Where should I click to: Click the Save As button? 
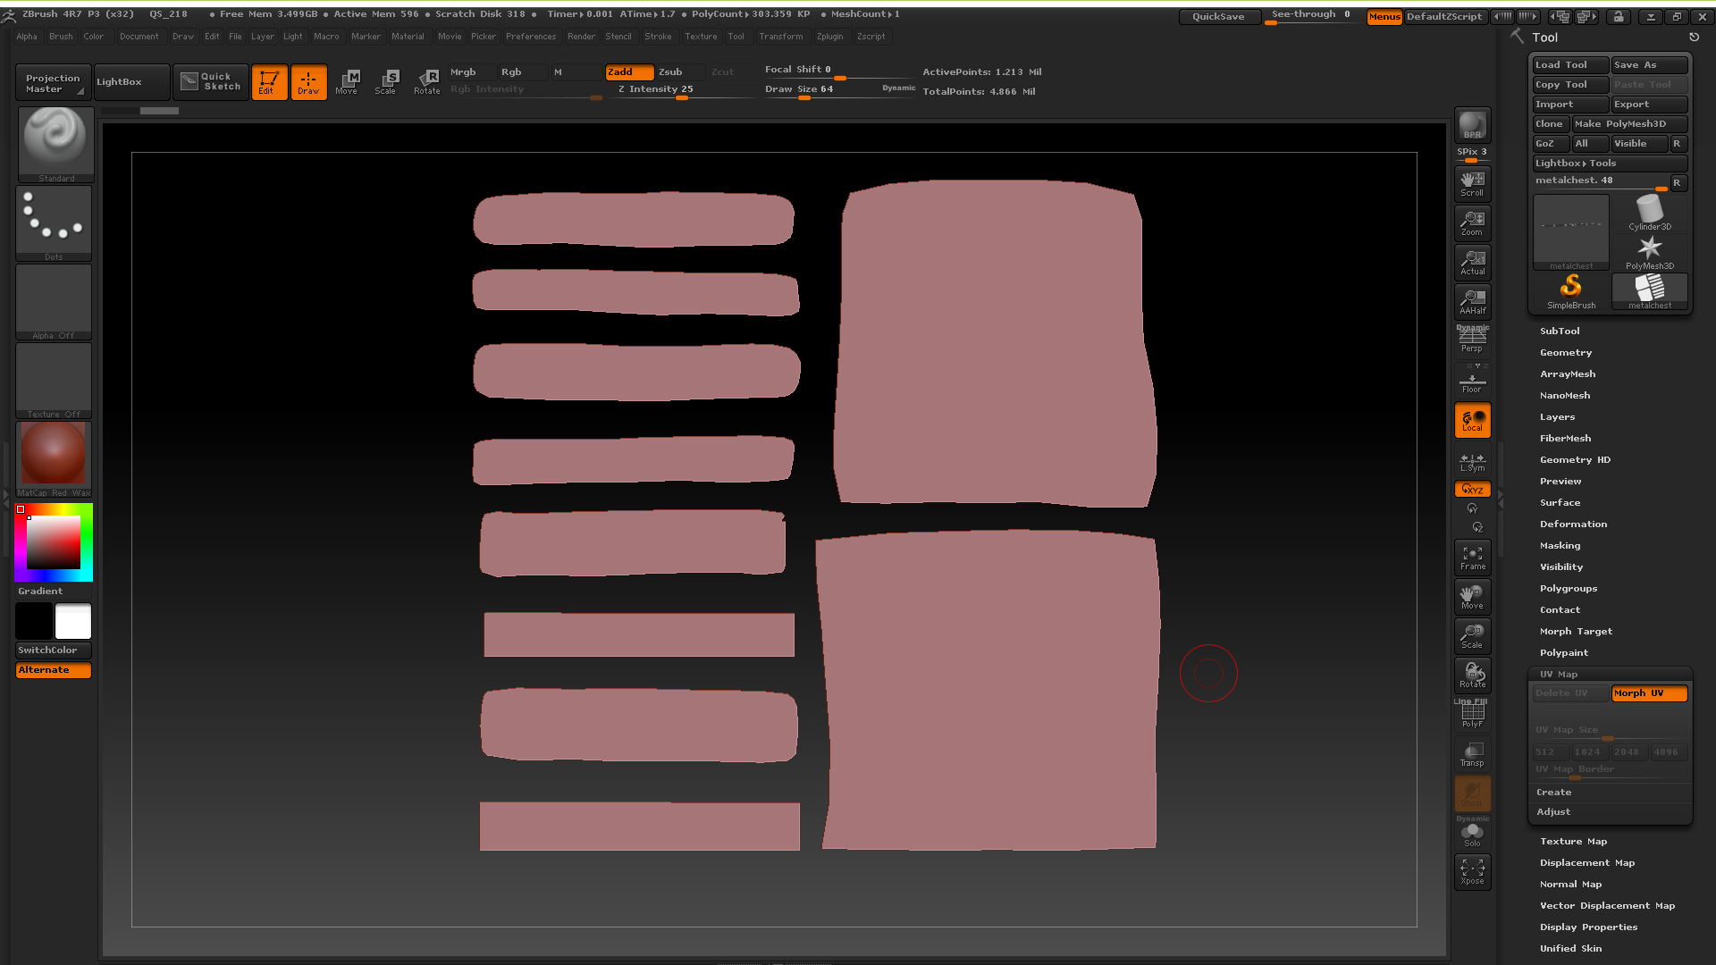click(1649, 65)
